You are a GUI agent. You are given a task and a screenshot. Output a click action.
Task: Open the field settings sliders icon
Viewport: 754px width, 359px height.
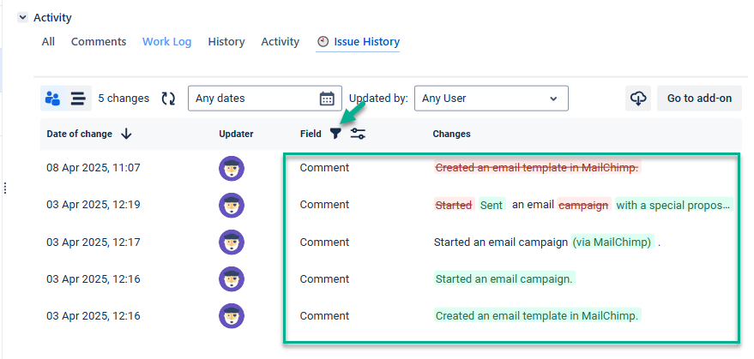358,134
